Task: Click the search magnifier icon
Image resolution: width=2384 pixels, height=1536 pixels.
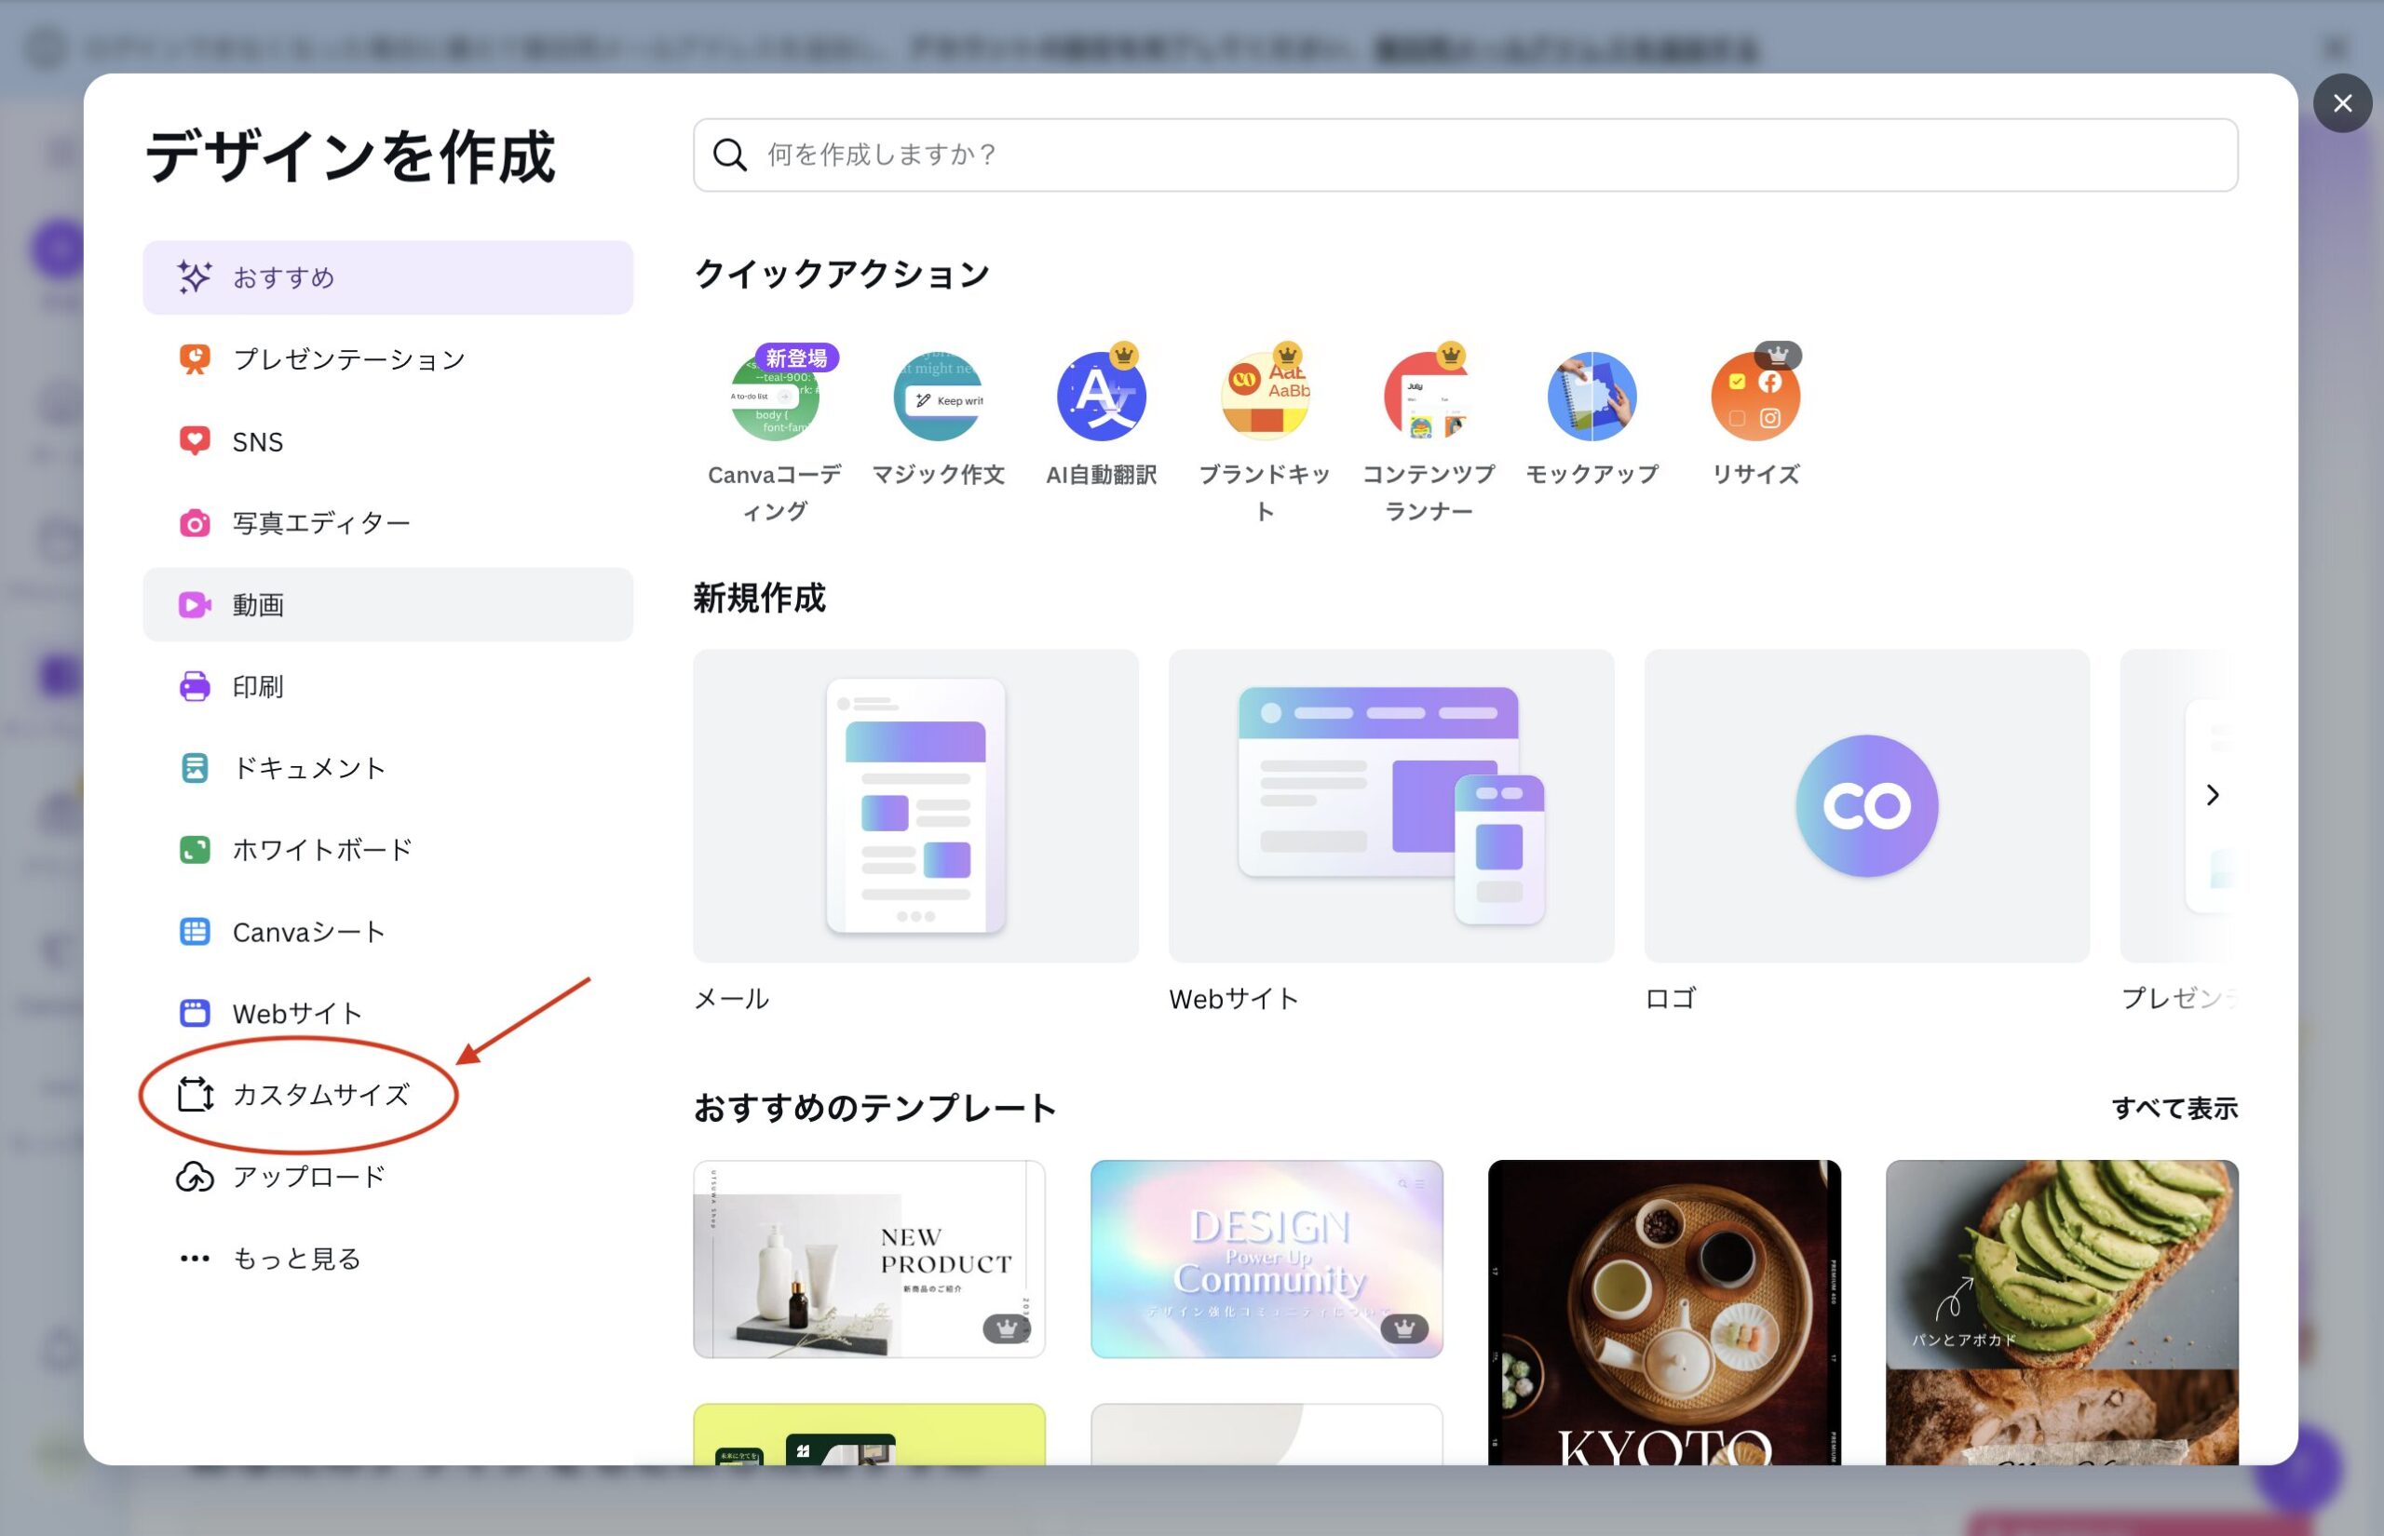Action: point(729,155)
